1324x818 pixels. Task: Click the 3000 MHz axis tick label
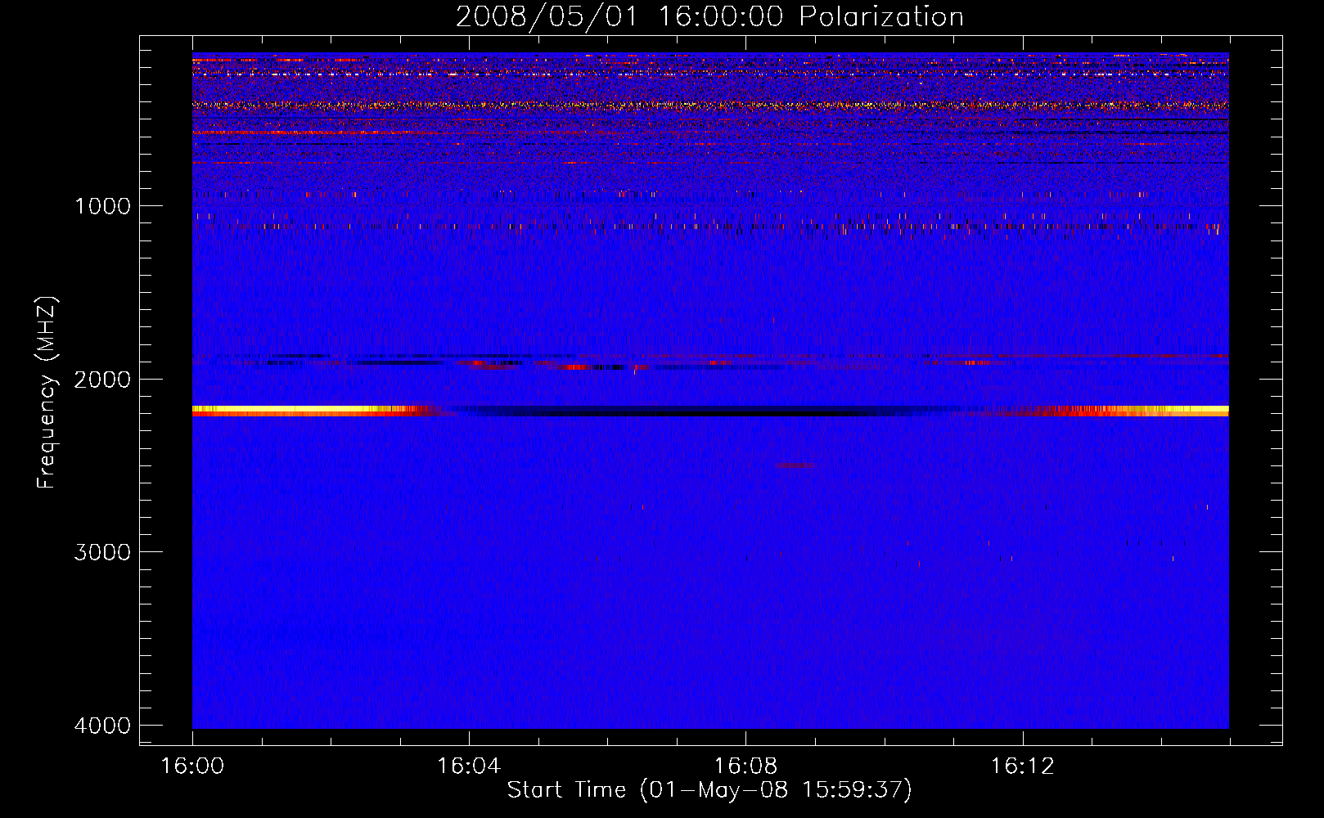[102, 551]
